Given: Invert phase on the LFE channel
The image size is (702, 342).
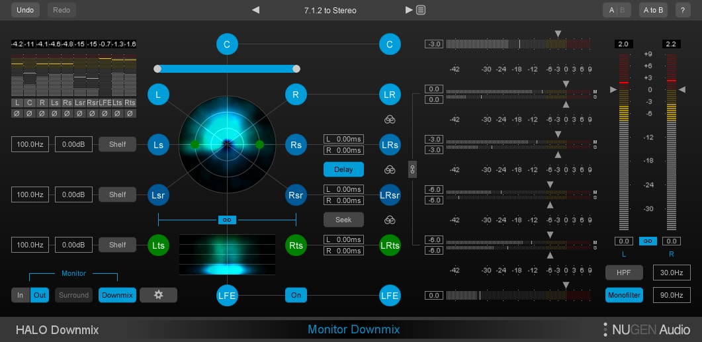Looking at the screenshot, I should tap(105, 114).
